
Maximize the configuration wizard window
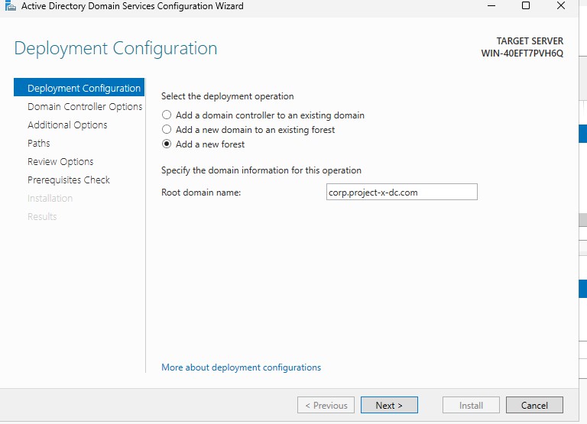(x=526, y=6)
